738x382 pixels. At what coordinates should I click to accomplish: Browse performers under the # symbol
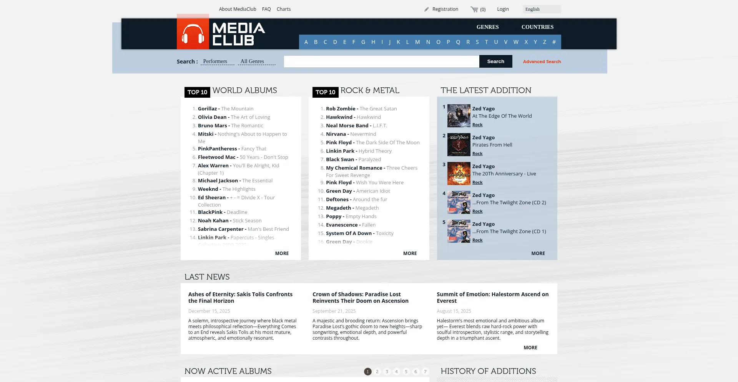tap(554, 42)
